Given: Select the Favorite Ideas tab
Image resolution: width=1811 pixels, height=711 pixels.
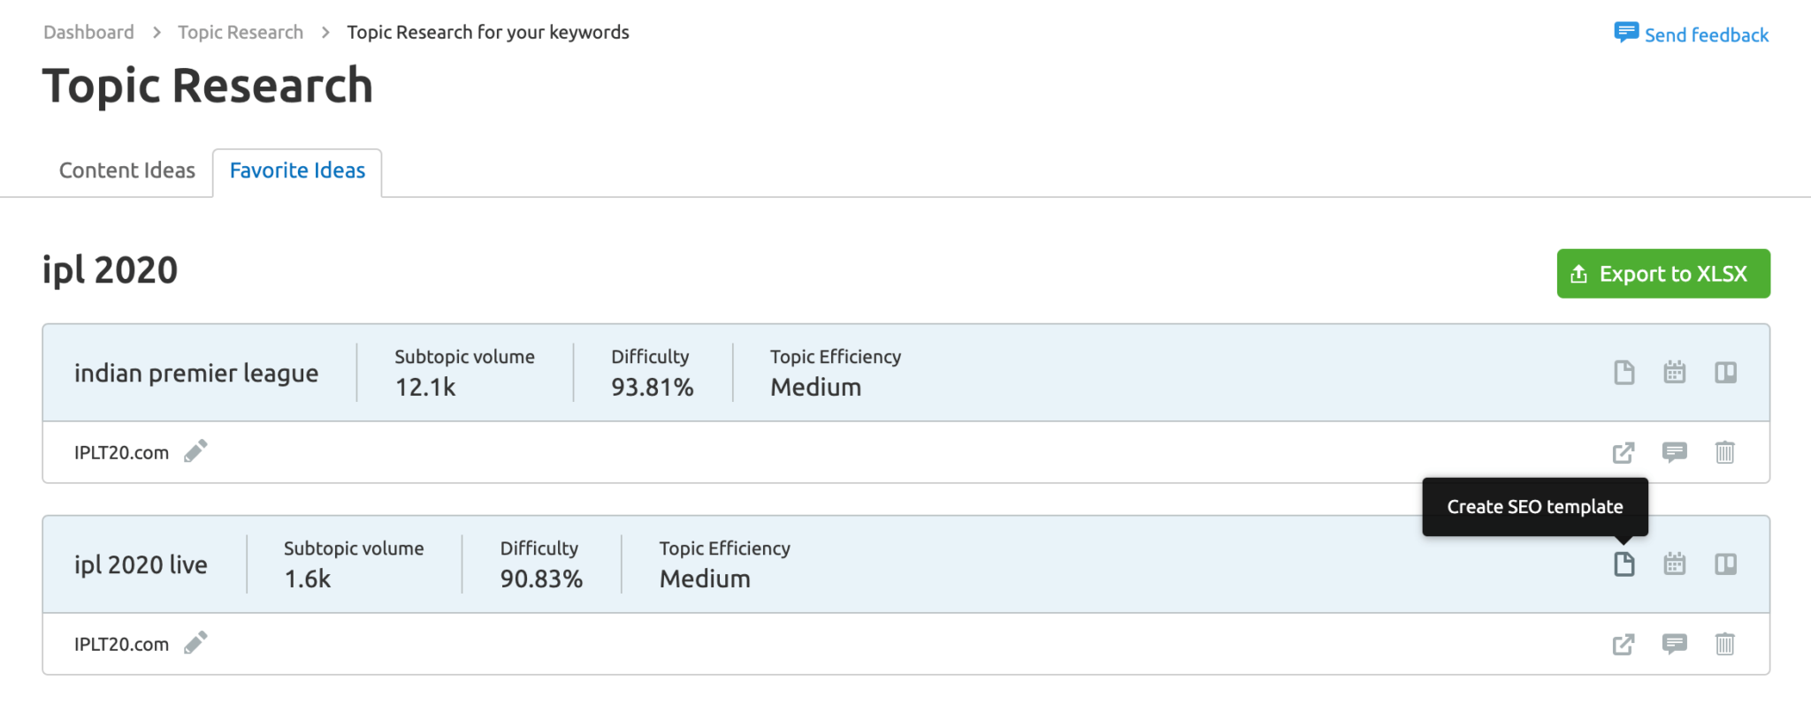Looking at the screenshot, I should click(x=297, y=170).
